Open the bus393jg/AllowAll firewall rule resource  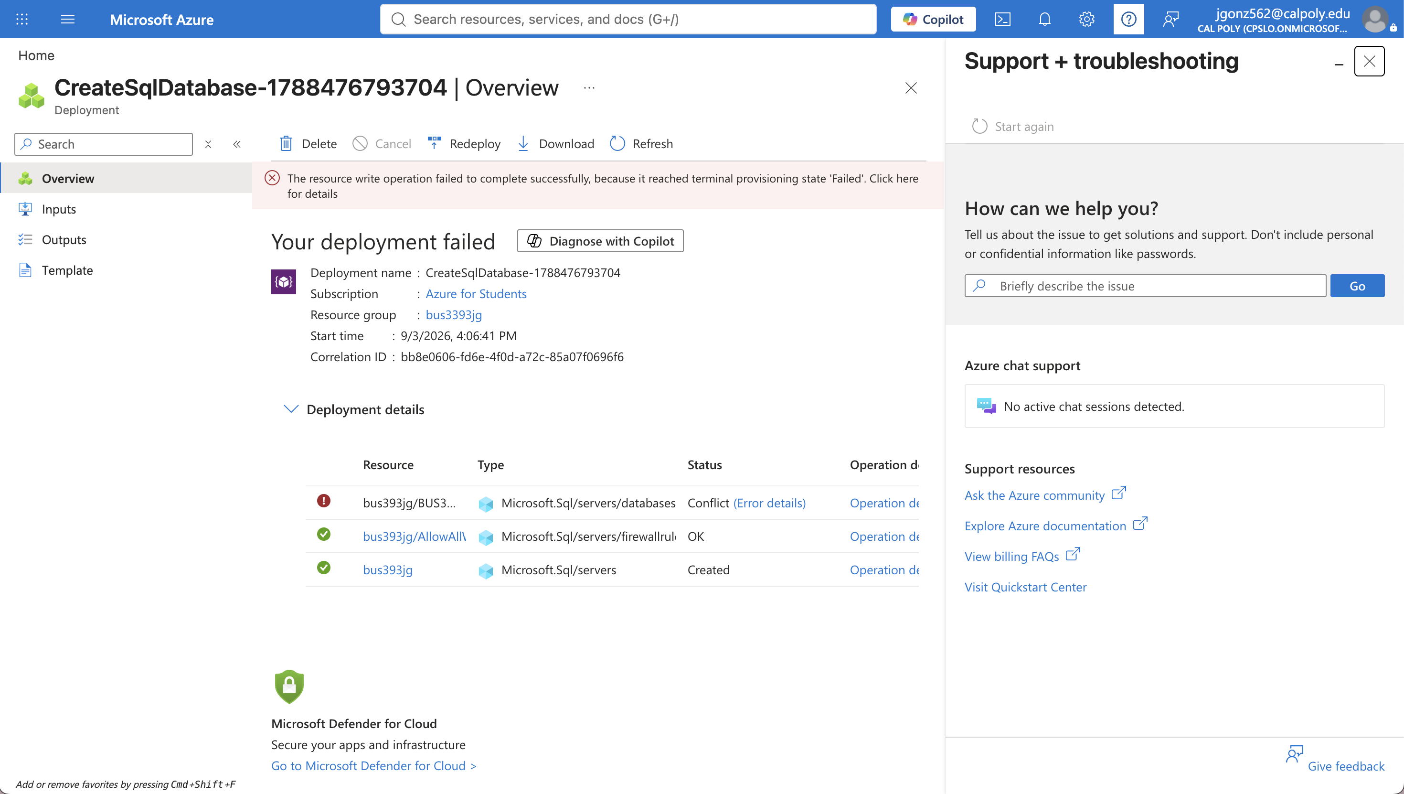(x=415, y=536)
